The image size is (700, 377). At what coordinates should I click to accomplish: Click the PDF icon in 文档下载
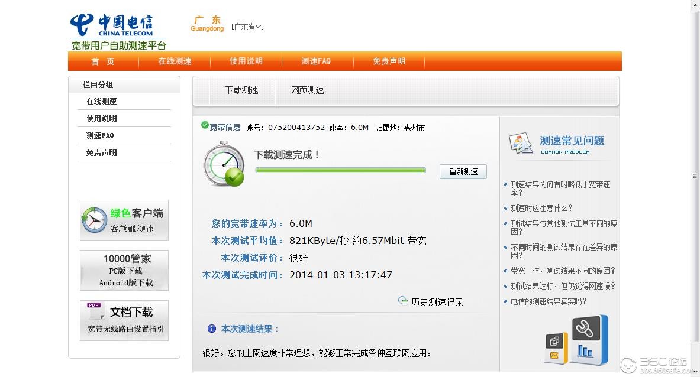coord(96,311)
